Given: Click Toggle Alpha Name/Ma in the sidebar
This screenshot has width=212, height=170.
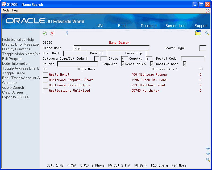Looking at the screenshot, I should (x=21, y=54).
